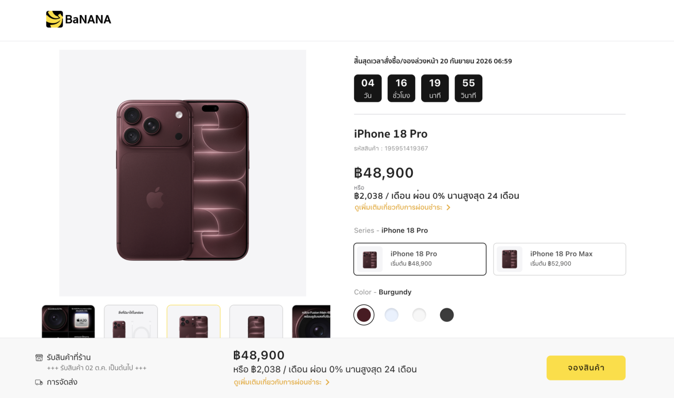Select the Burgundy color swatch
This screenshot has height=398, width=674.
(x=364, y=315)
